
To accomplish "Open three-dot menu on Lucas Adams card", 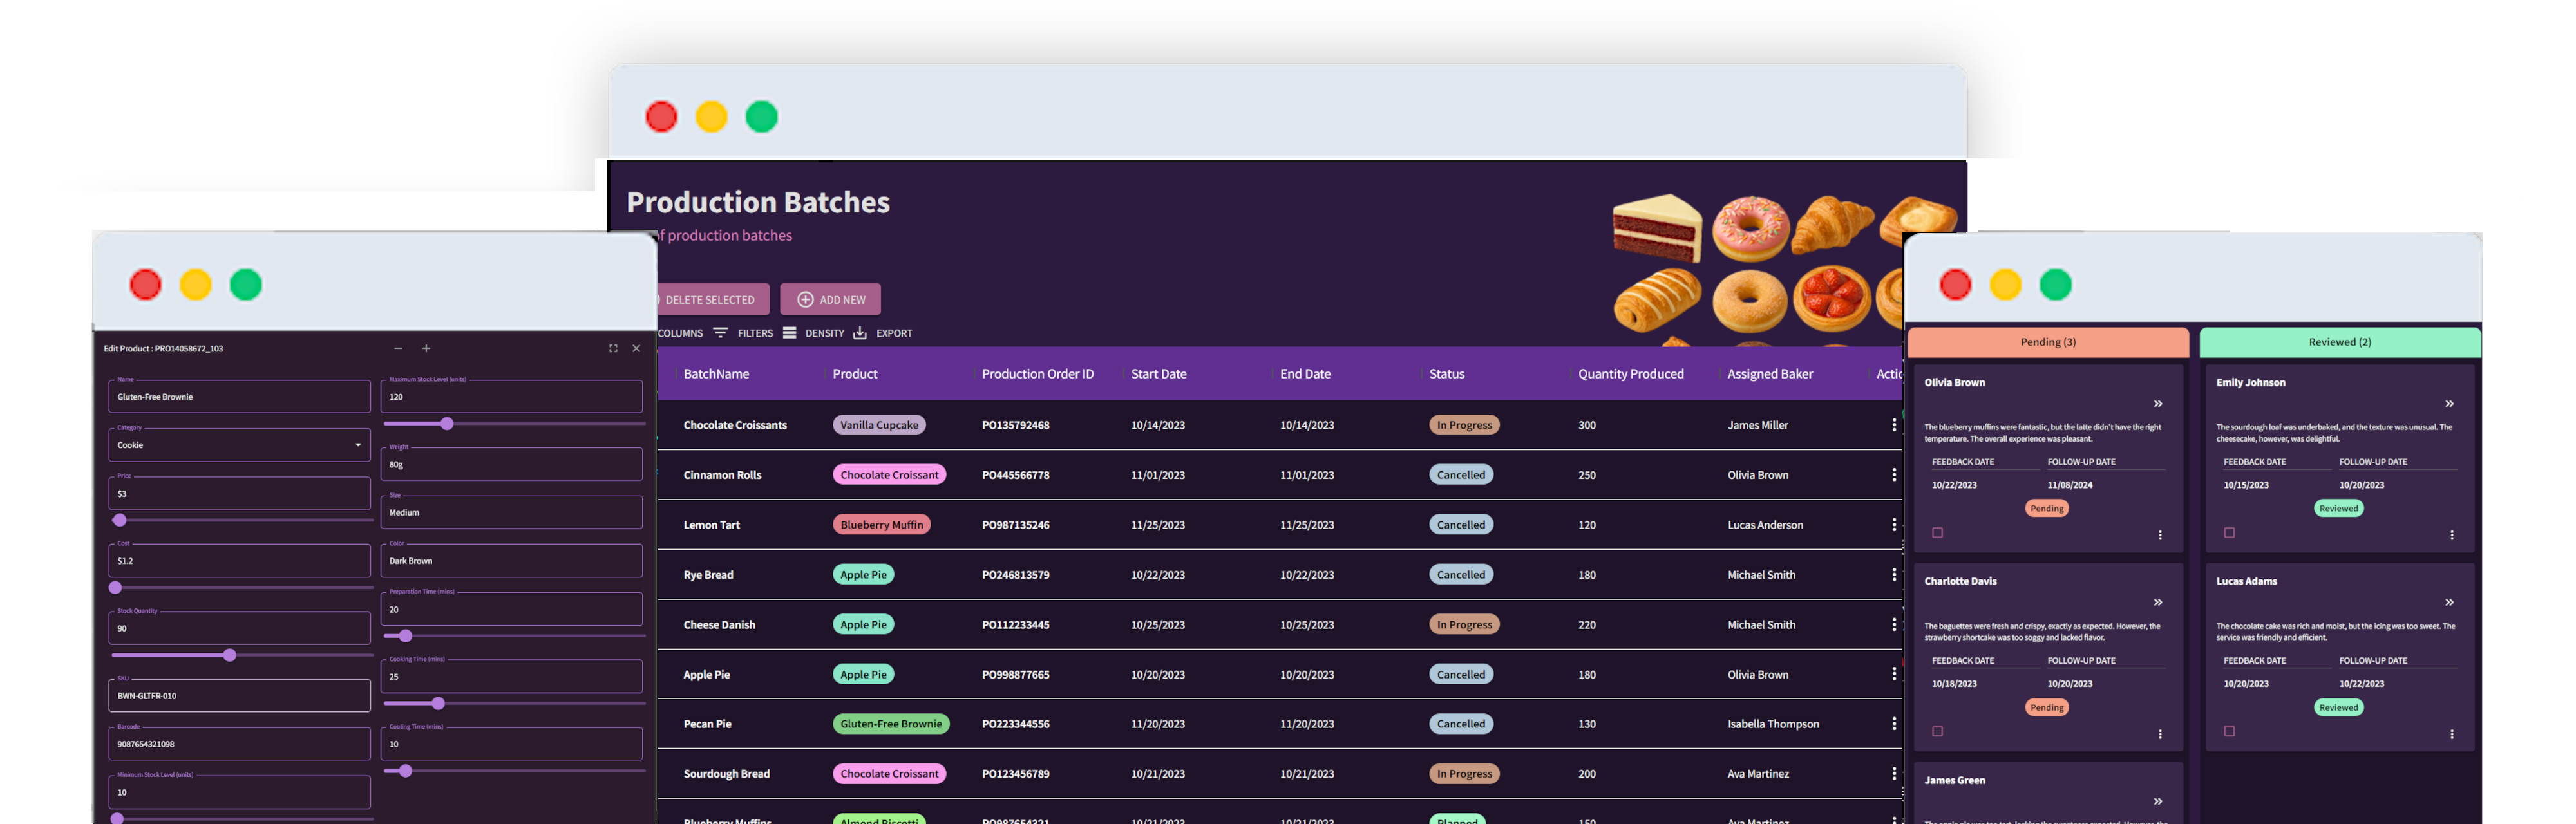I will [2452, 734].
